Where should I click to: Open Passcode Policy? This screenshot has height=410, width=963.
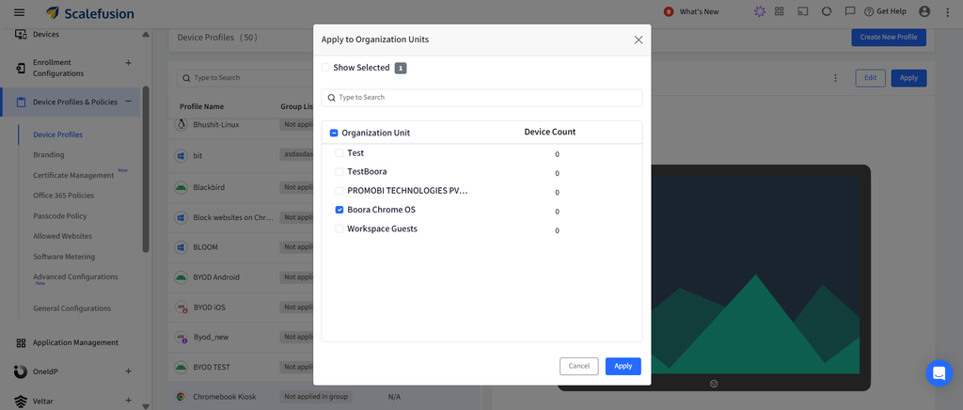pos(60,216)
